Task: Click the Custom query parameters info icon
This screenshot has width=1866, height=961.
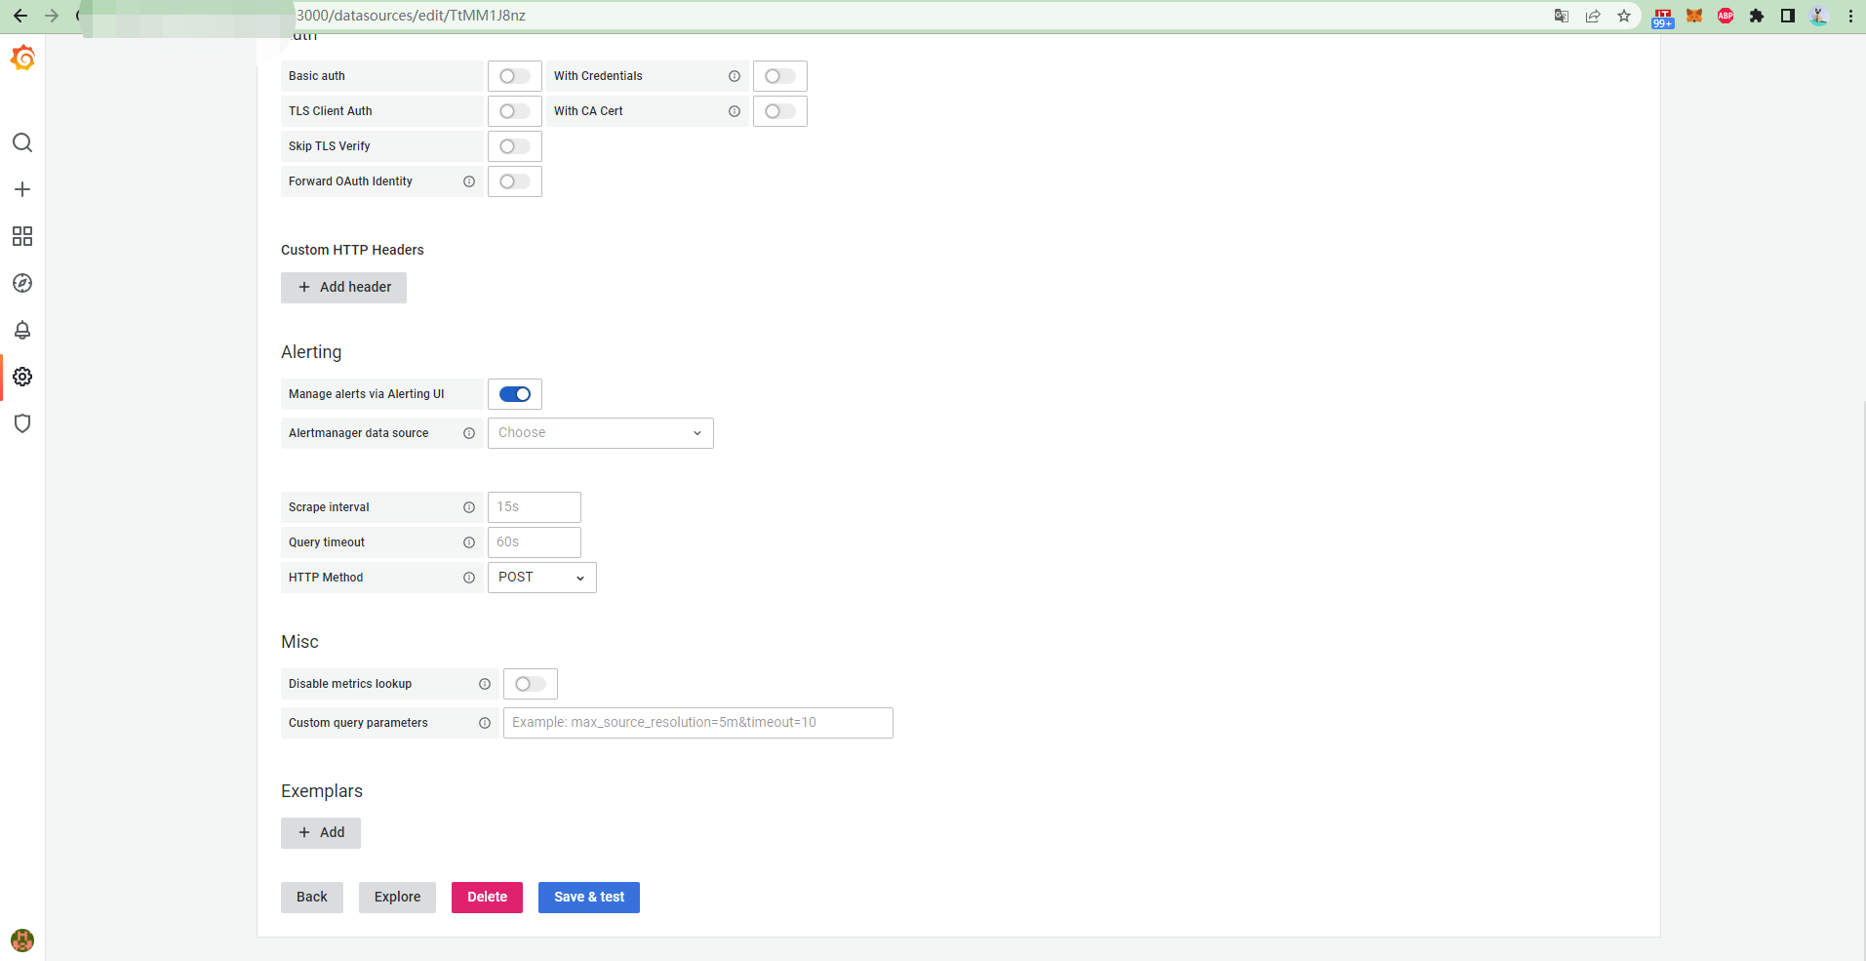Action: pyautogui.click(x=485, y=723)
